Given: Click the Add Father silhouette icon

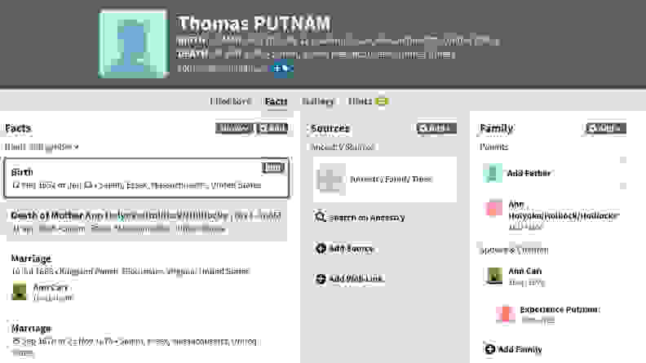Looking at the screenshot, I should (x=492, y=173).
